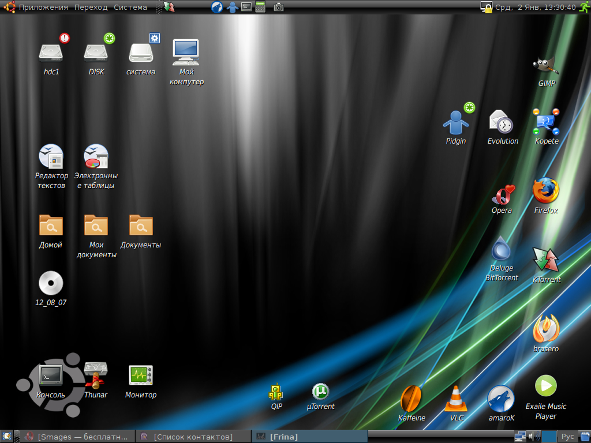Click show desktop button in bottom panel
The height and width of the screenshot is (443, 591).
tap(7, 437)
